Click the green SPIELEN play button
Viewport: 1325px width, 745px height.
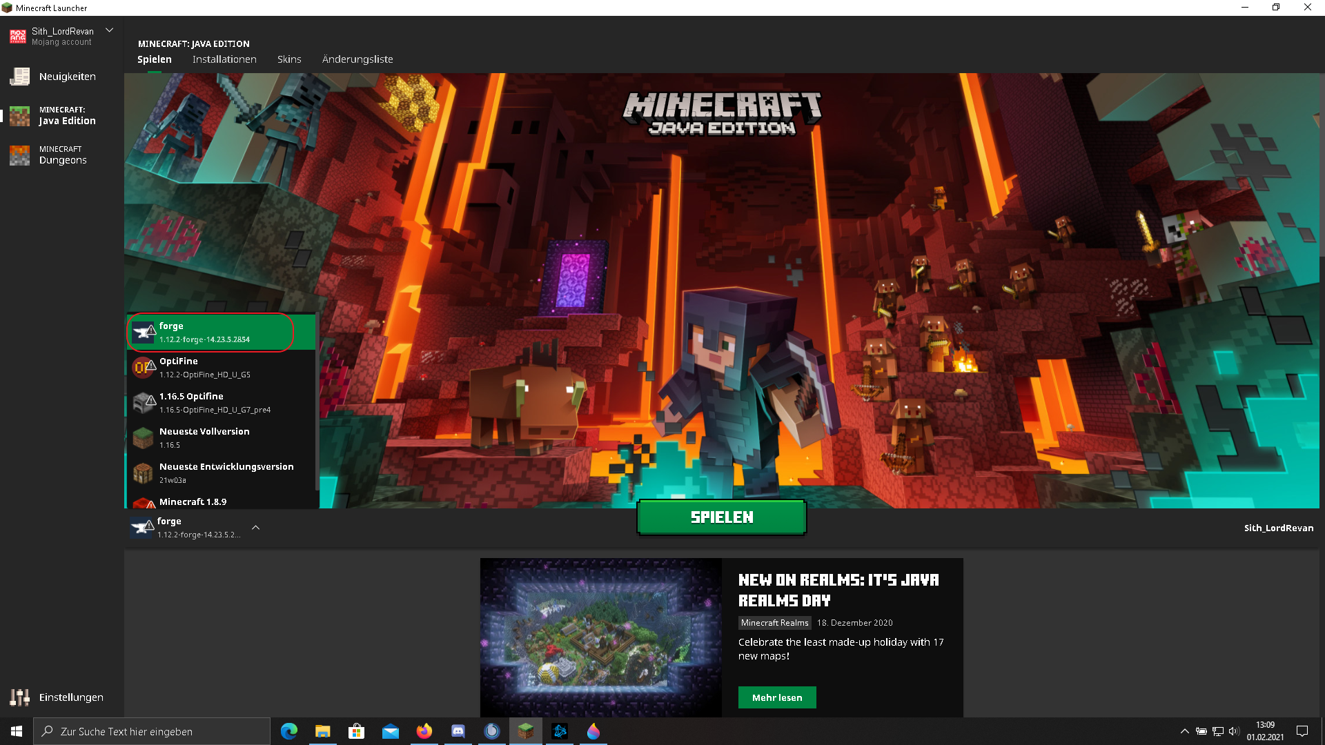[x=722, y=517]
